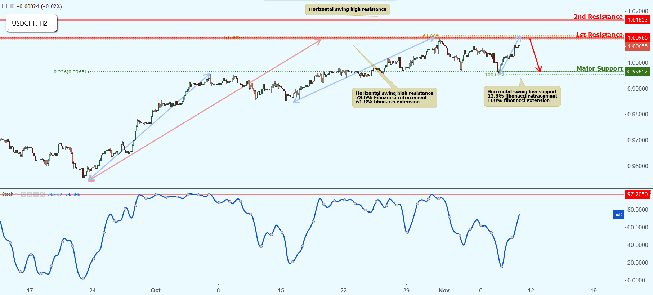Click the gray flag icon beside price change

click(x=12, y=6)
